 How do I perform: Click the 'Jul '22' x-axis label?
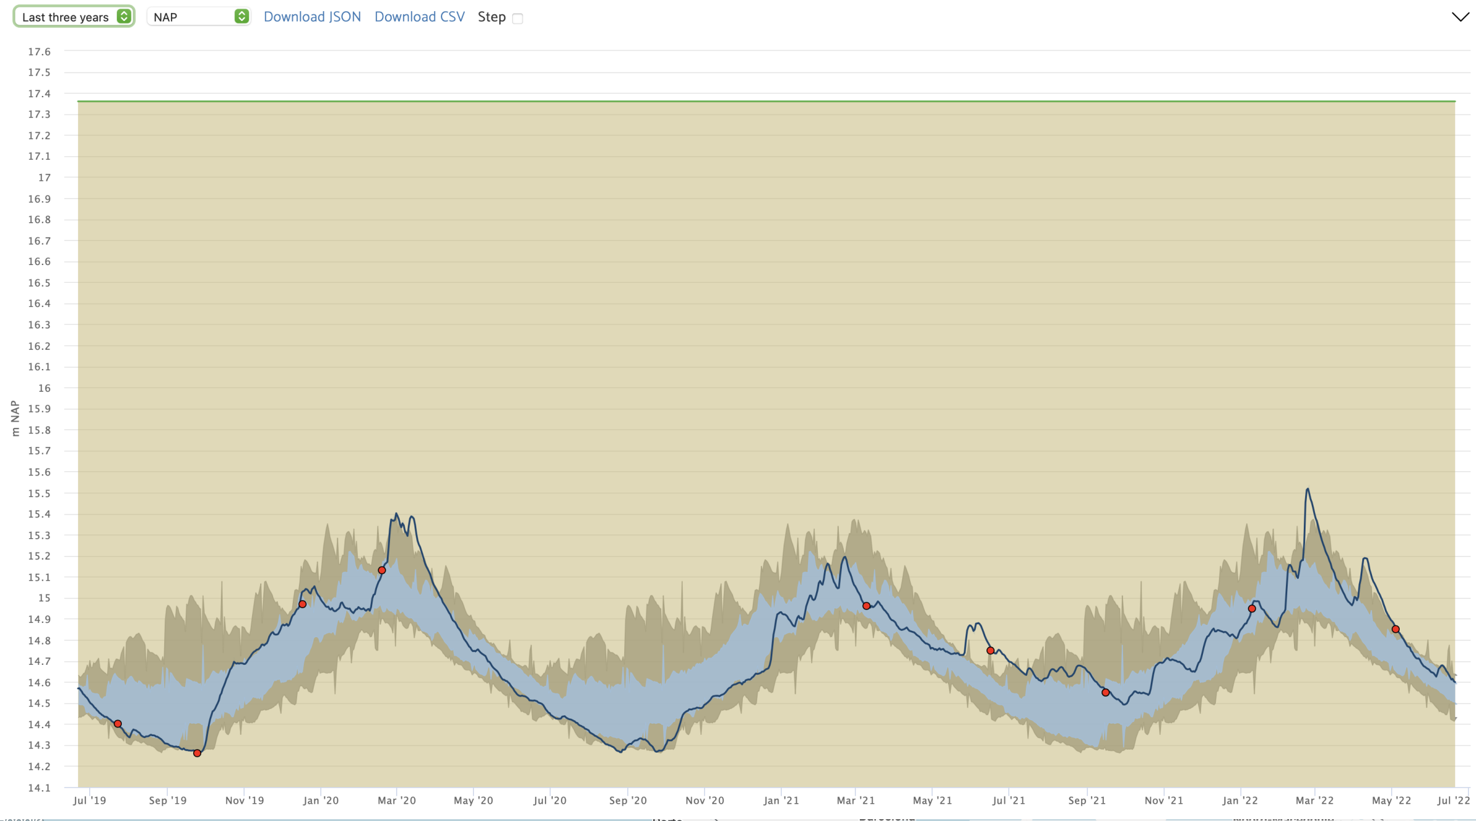tap(1453, 801)
